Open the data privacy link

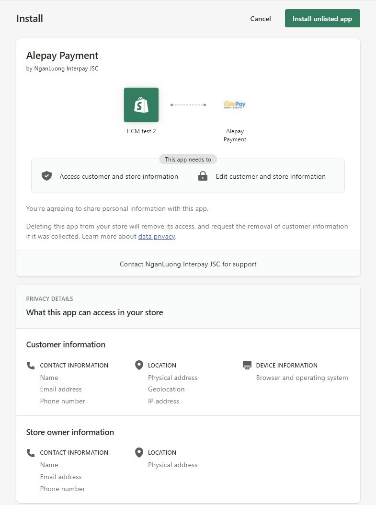pyautogui.click(x=157, y=236)
